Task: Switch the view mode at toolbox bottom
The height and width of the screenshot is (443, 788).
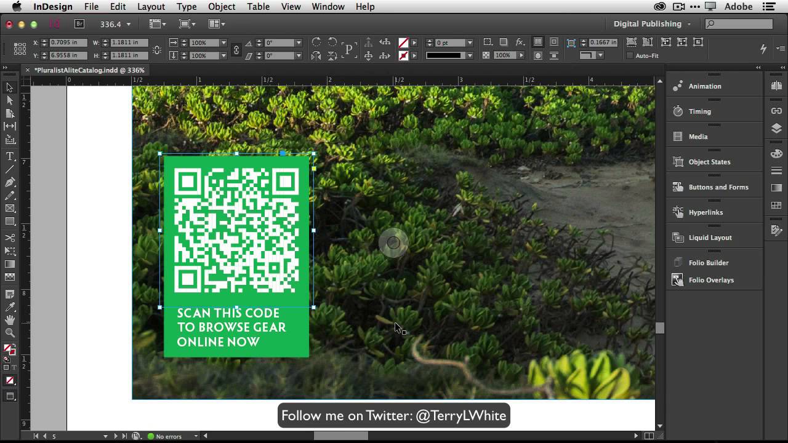Action: point(10,396)
